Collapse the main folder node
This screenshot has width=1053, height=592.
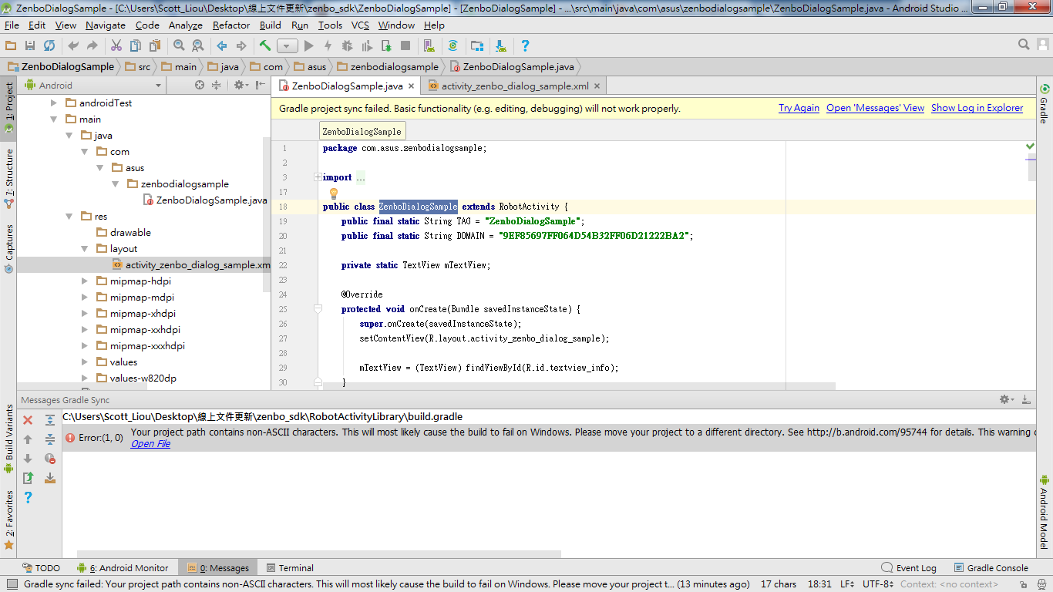54,119
